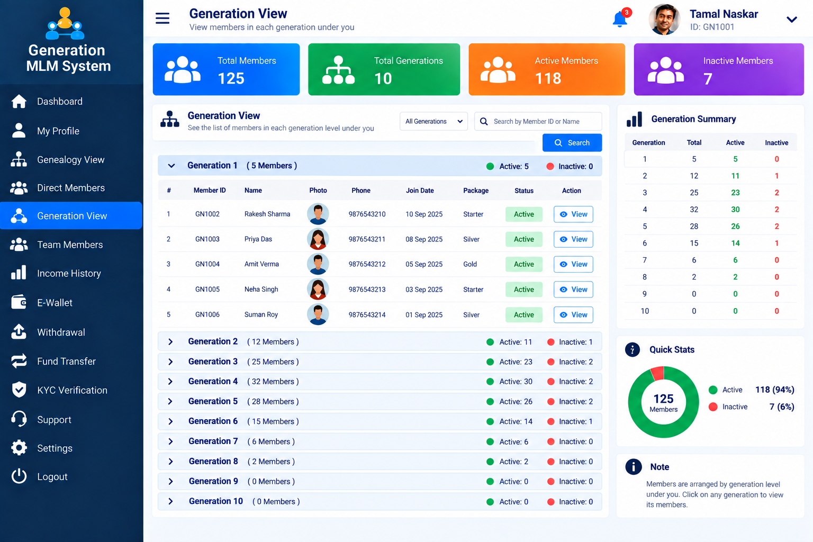Select Generation View in sidebar

point(71,215)
